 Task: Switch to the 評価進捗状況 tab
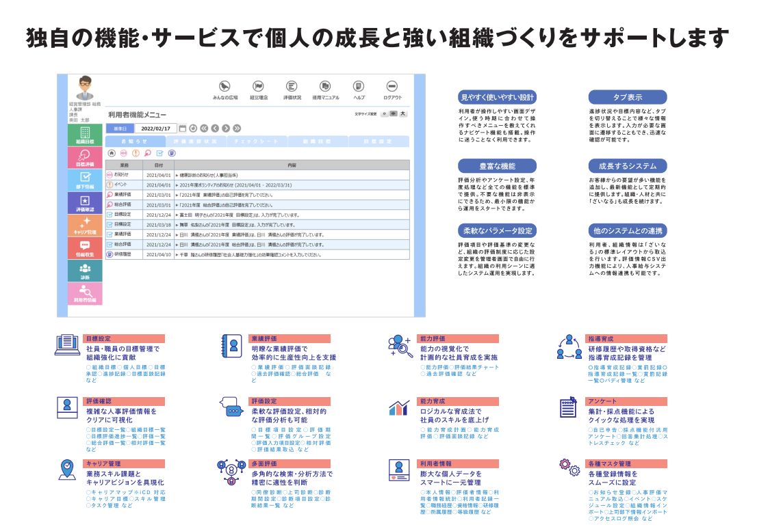(195, 141)
